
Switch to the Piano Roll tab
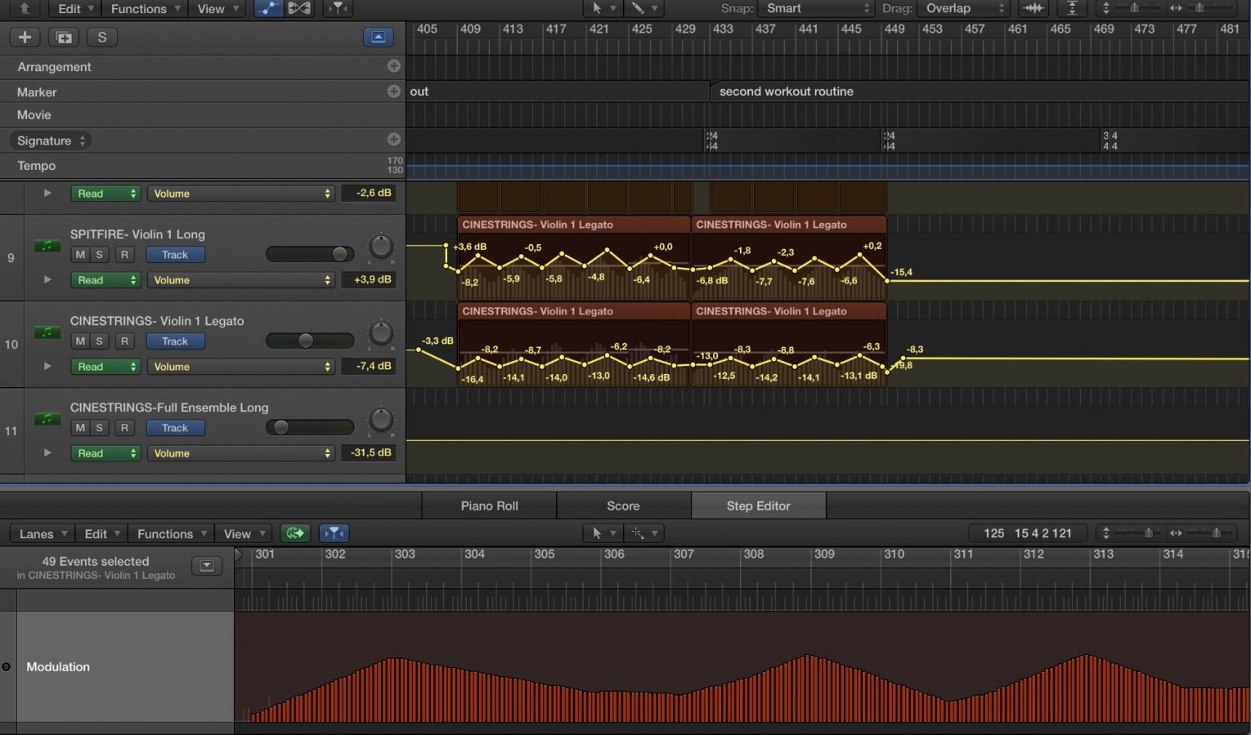(x=489, y=506)
